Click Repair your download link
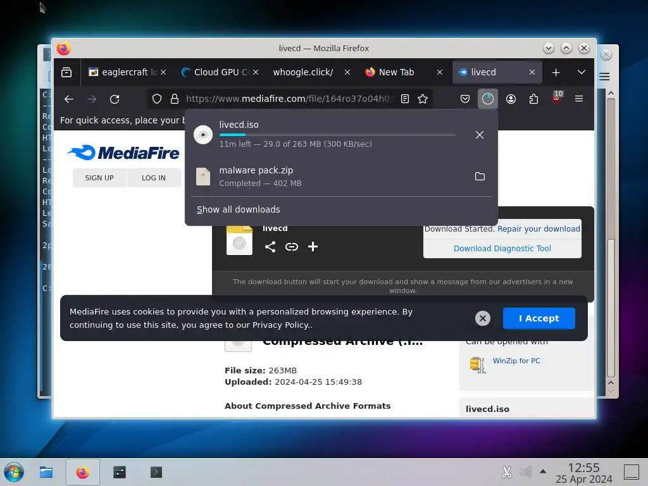Viewport: 648px width, 486px height. click(539, 229)
